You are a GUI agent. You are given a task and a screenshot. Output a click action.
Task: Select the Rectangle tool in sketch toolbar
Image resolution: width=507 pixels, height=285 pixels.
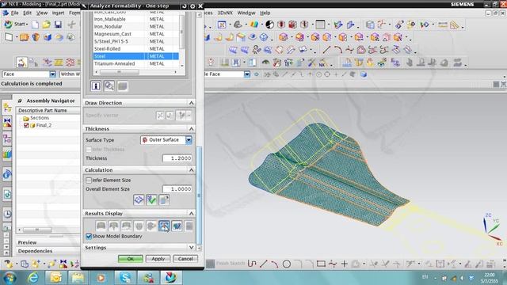[321, 264]
